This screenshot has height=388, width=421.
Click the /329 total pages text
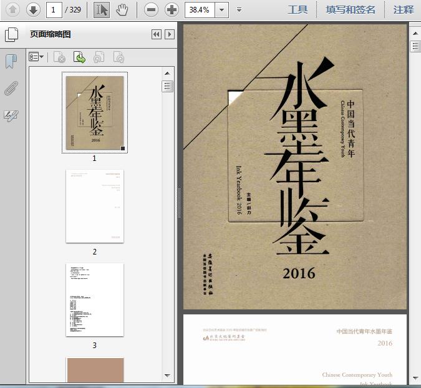click(73, 10)
